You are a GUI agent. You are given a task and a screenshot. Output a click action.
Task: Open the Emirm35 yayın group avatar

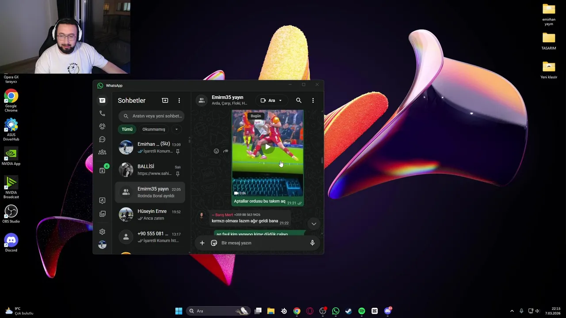pos(202,100)
